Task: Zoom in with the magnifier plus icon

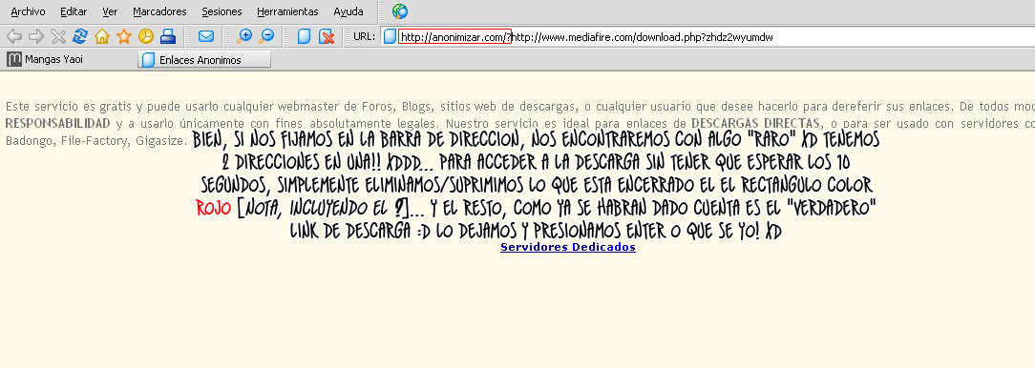Action: pyautogui.click(x=244, y=36)
